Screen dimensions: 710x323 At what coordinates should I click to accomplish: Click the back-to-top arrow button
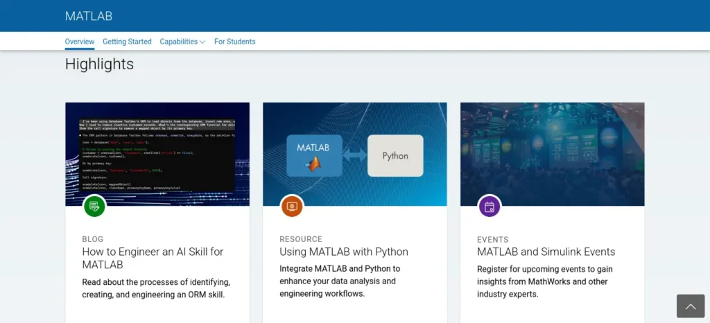click(x=691, y=306)
